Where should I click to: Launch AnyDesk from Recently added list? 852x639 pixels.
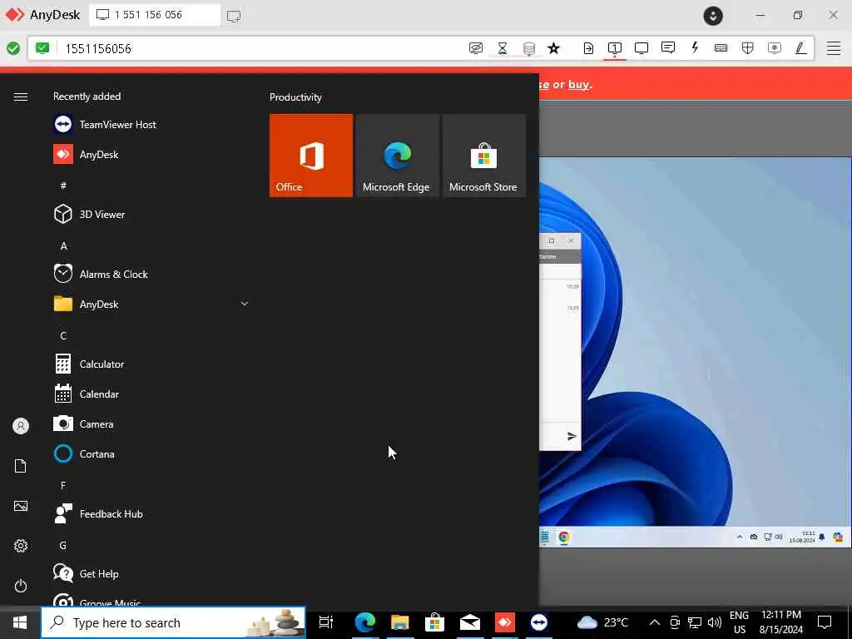[152, 154]
